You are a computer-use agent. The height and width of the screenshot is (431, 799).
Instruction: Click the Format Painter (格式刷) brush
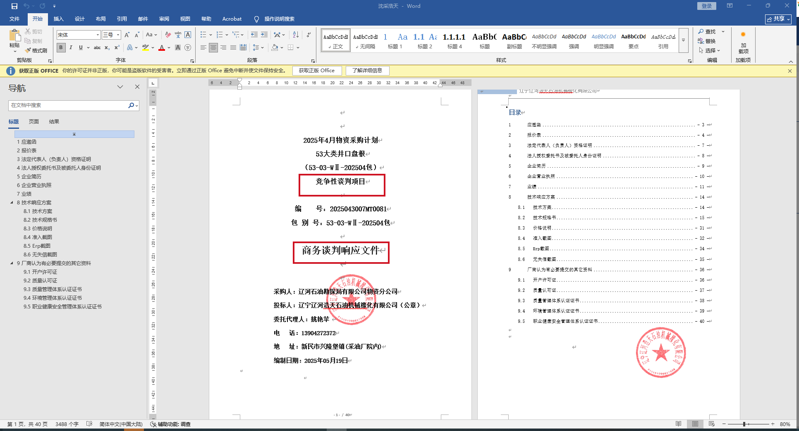tap(36, 50)
